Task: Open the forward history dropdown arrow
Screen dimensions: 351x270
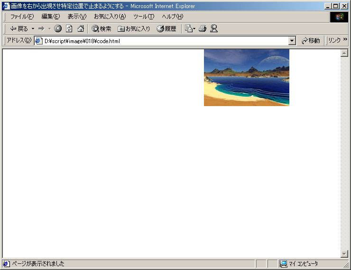Action: [50, 28]
